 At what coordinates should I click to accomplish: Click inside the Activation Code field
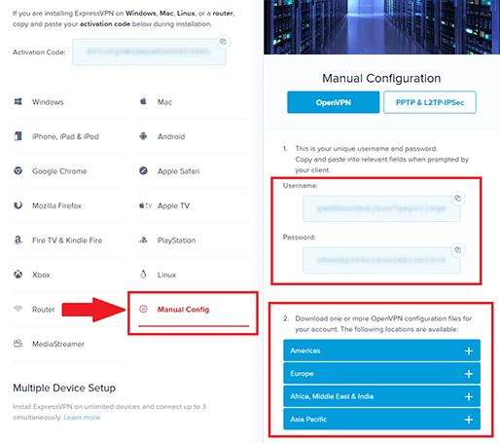click(149, 53)
